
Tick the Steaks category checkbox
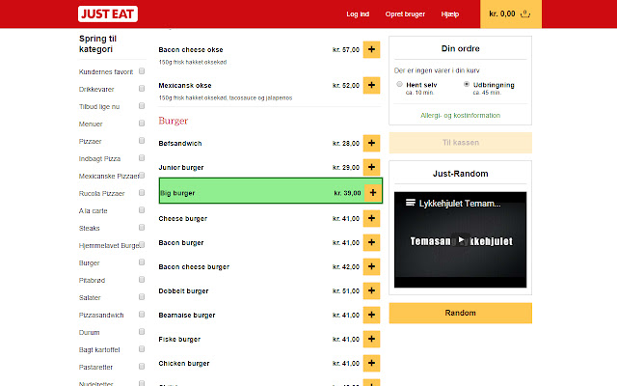(142, 228)
